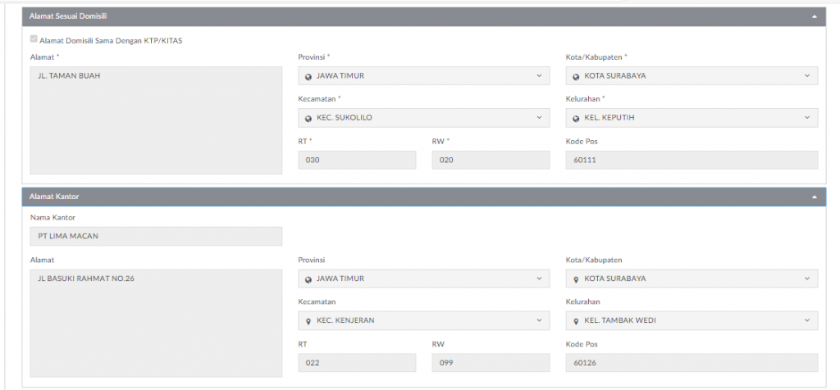Click globe icon in domicile Provinsi field
This screenshot has width=840, height=390.
coord(308,76)
